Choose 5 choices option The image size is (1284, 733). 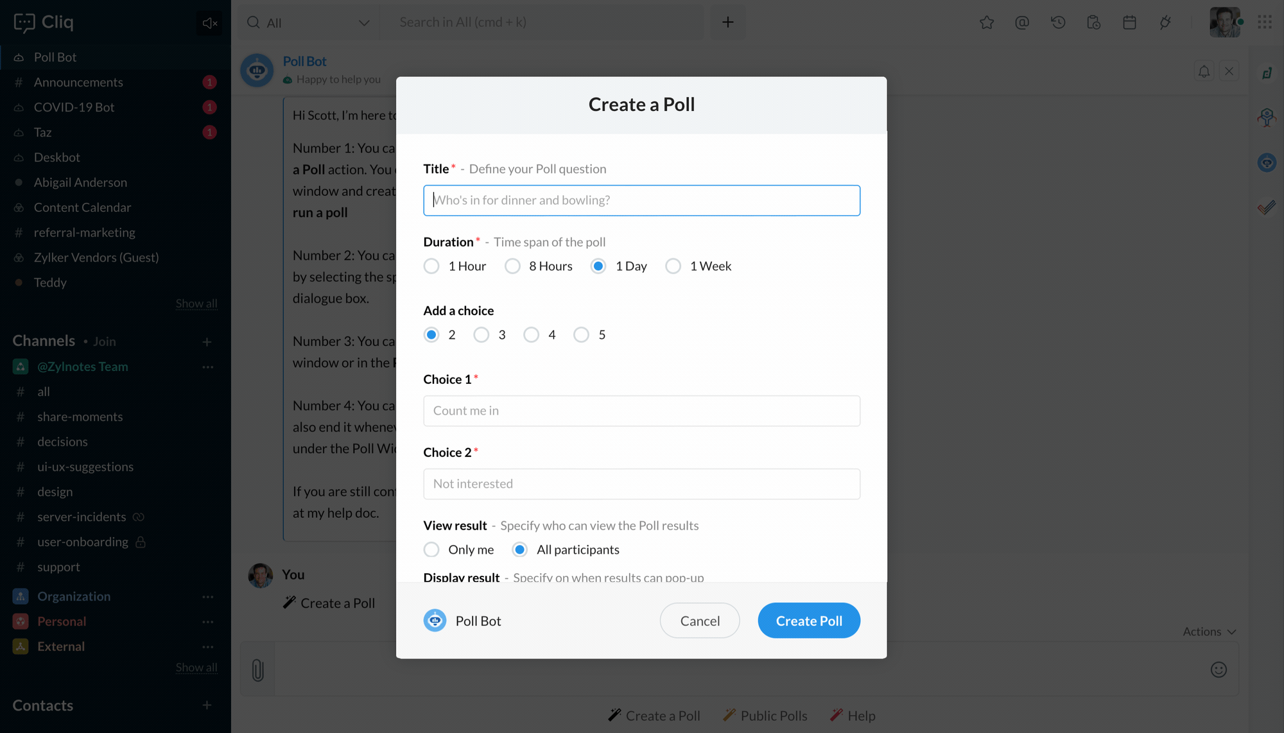[581, 335]
